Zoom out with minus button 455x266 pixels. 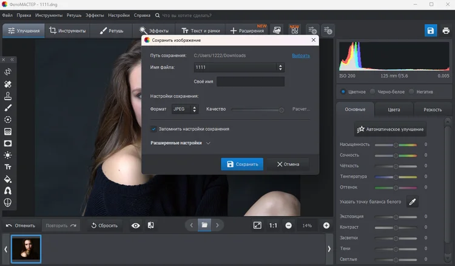point(288,225)
